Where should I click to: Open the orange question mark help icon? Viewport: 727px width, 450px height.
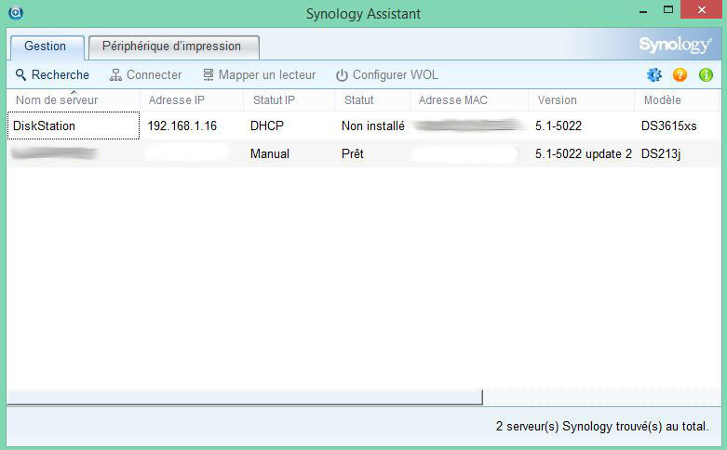pos(680,74)
